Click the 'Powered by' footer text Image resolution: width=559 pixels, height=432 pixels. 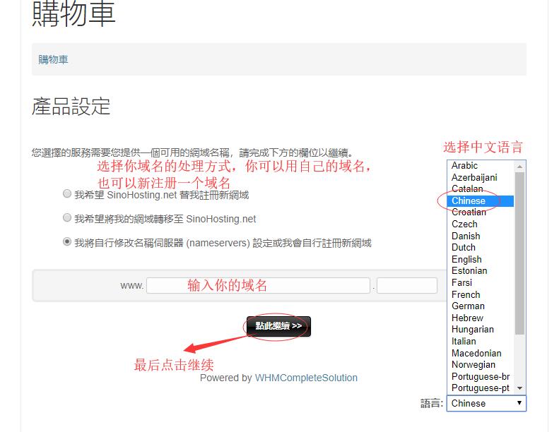coord(226,378)
